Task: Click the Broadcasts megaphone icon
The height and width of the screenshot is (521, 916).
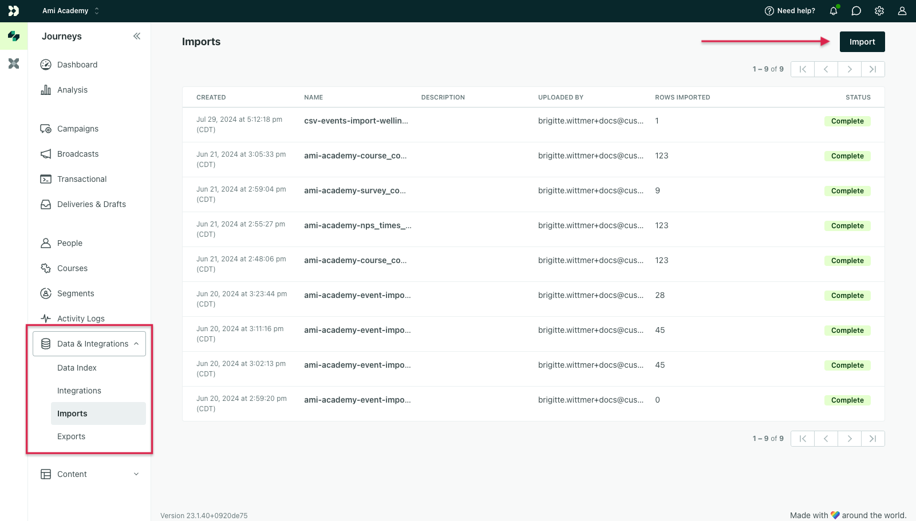Action: (x=46, y=154)
